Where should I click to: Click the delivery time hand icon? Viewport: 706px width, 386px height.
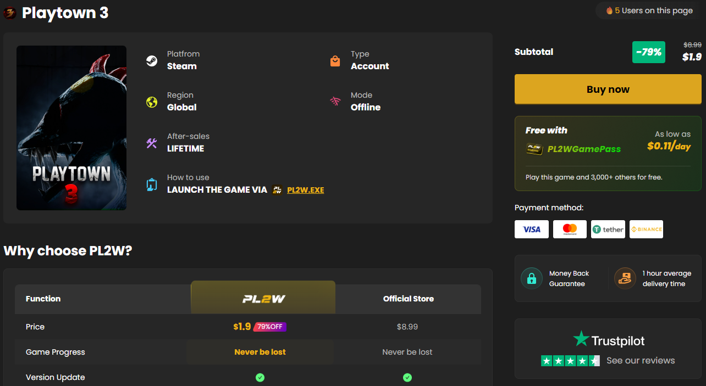coord(625,278)
